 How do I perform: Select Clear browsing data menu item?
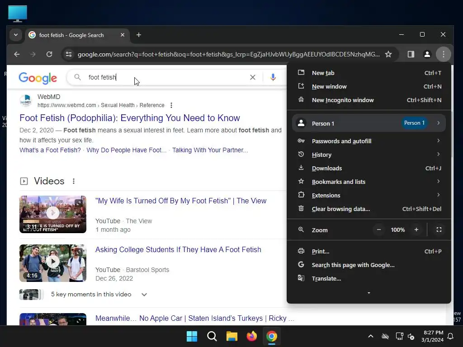click(369, 209)
